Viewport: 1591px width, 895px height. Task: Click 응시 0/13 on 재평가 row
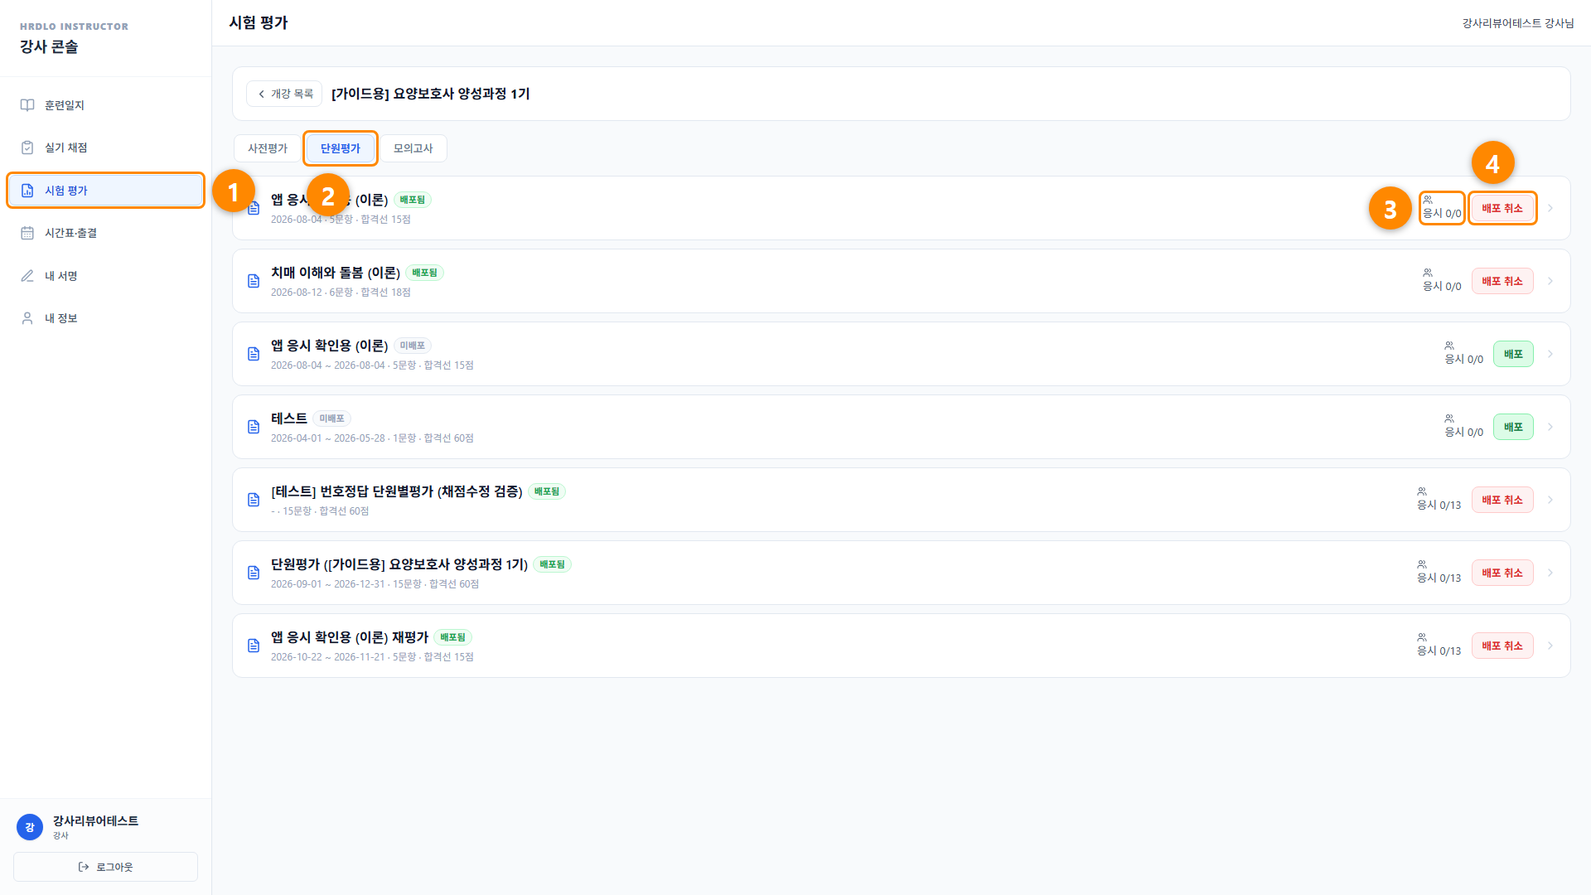[x=1439, y=651]
